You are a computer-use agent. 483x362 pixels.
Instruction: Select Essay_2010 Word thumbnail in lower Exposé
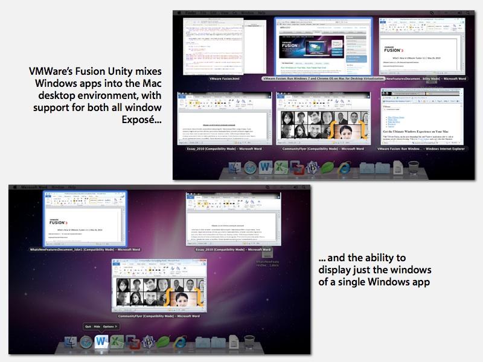pyautogui.click(x=233, y=218)
